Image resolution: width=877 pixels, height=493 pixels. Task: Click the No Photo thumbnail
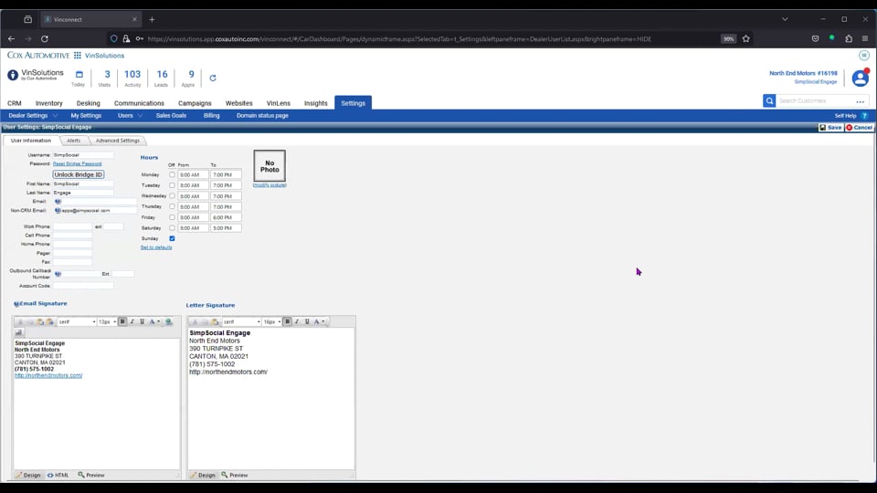click(x=269, y=166)
